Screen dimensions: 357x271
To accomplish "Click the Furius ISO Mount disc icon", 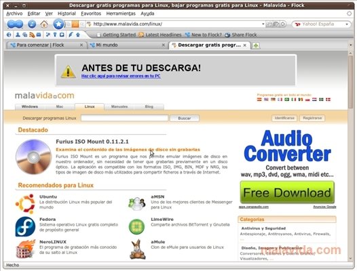I will click(33, 157).
